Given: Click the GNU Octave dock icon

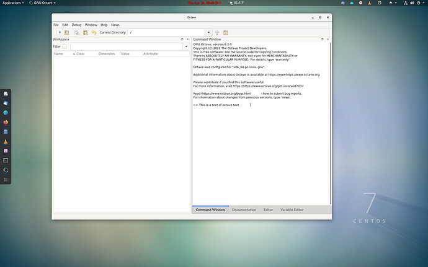Looking at the screenshot, I should [6, 170].
